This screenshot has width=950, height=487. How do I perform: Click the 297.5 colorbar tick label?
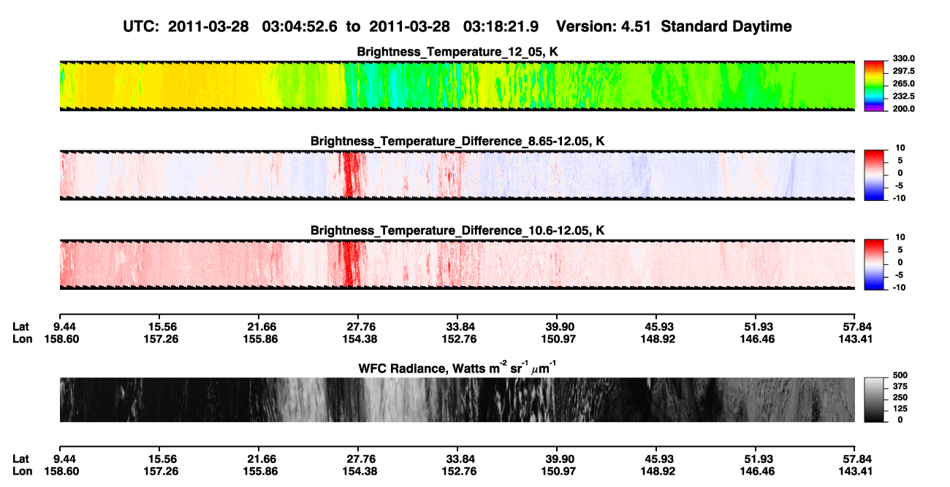pyautogui.click(x=902, y=71)
